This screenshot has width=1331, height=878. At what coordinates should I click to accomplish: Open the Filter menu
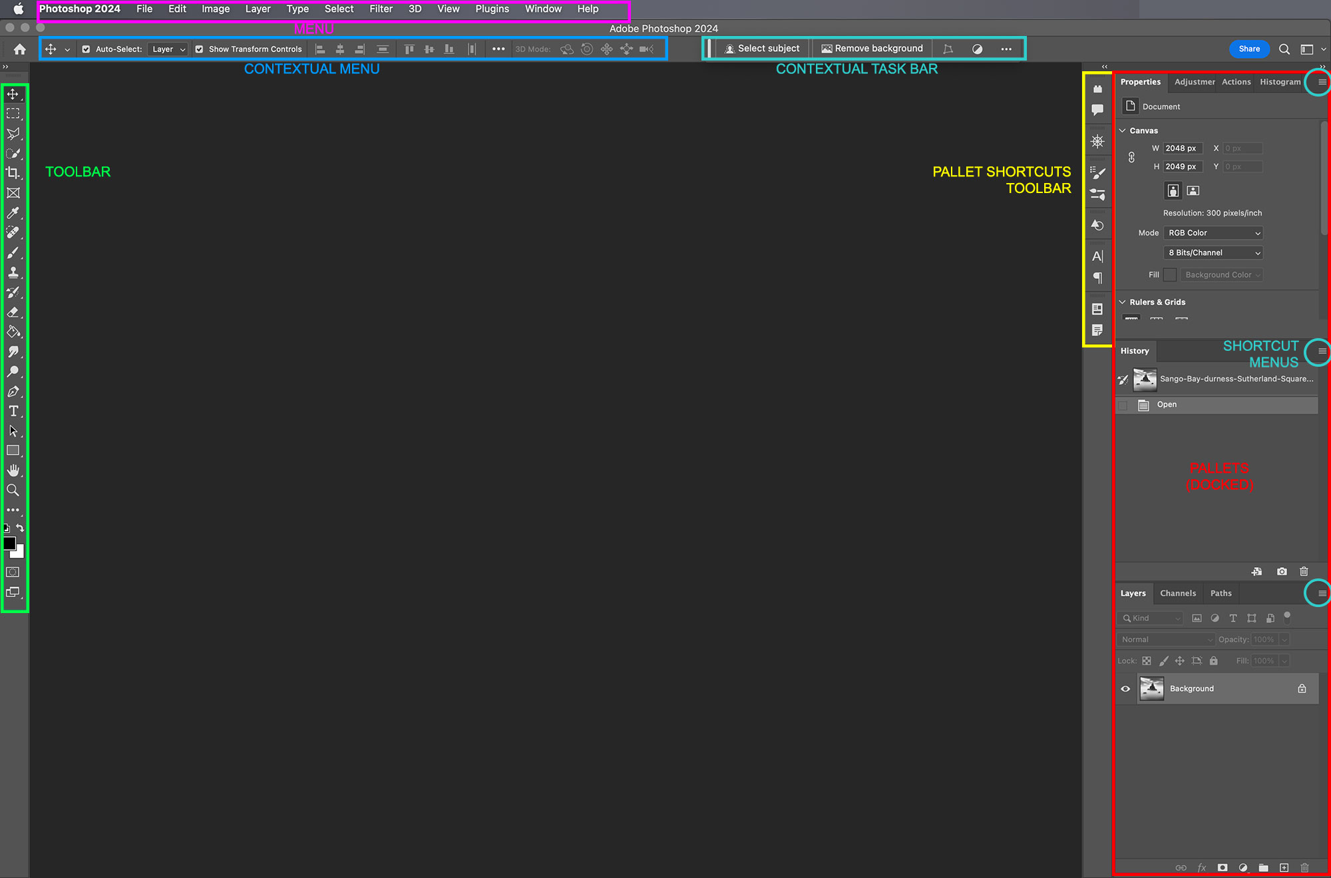click(381, 9)
